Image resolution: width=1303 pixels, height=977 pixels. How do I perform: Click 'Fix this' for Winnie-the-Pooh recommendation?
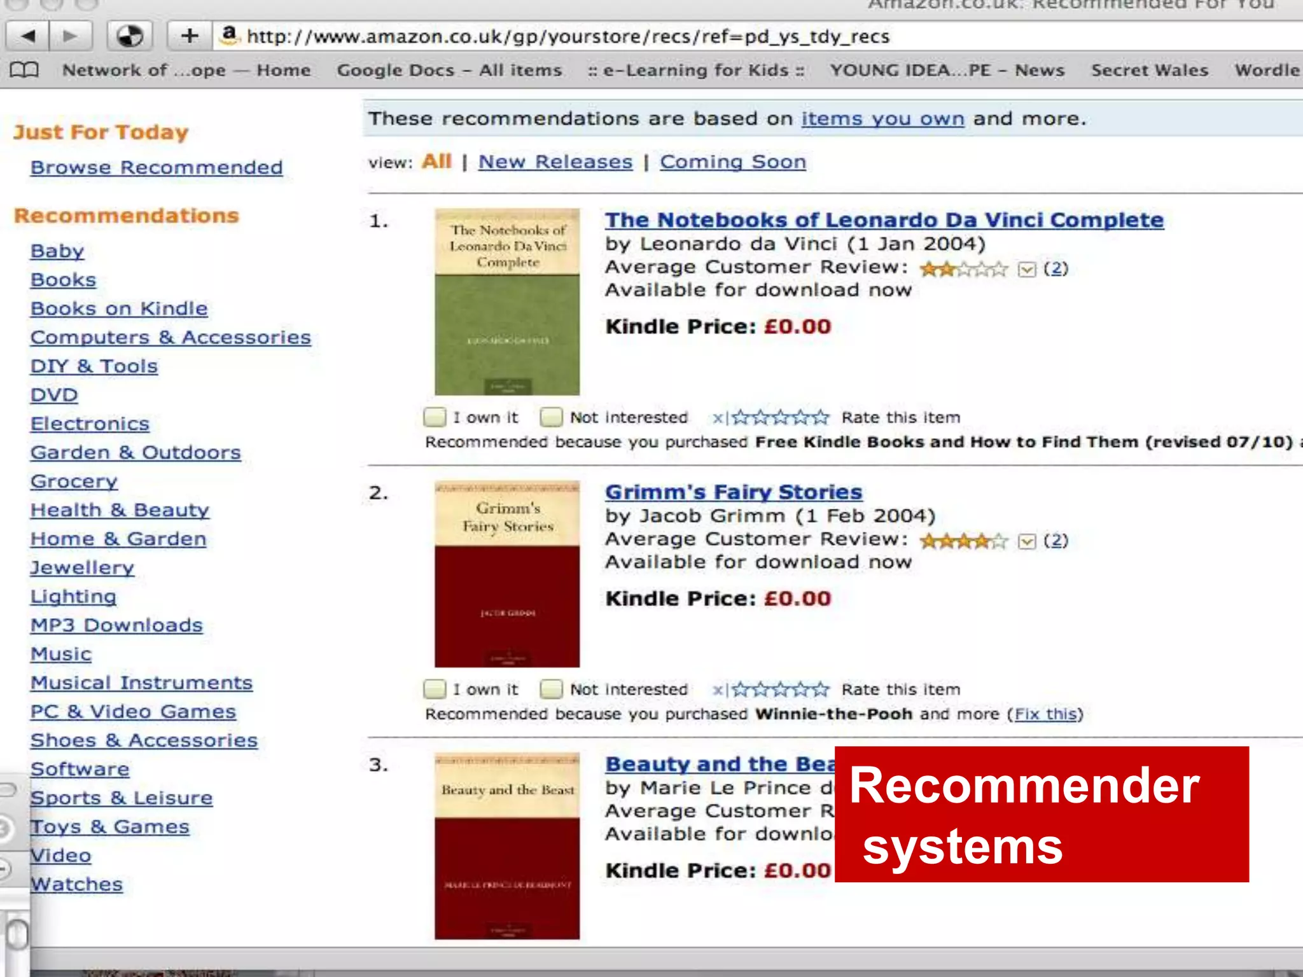point(1045,714)
